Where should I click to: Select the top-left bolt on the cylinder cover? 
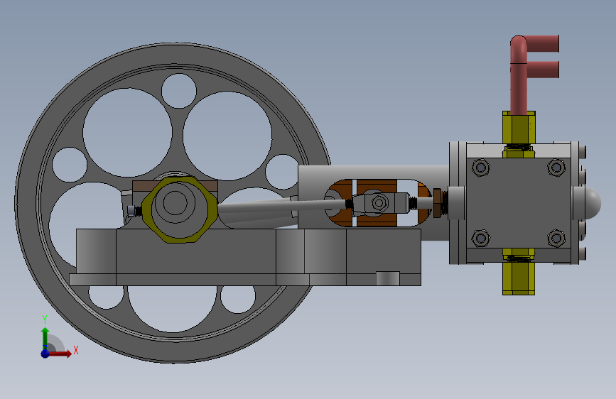coord(480,168)
